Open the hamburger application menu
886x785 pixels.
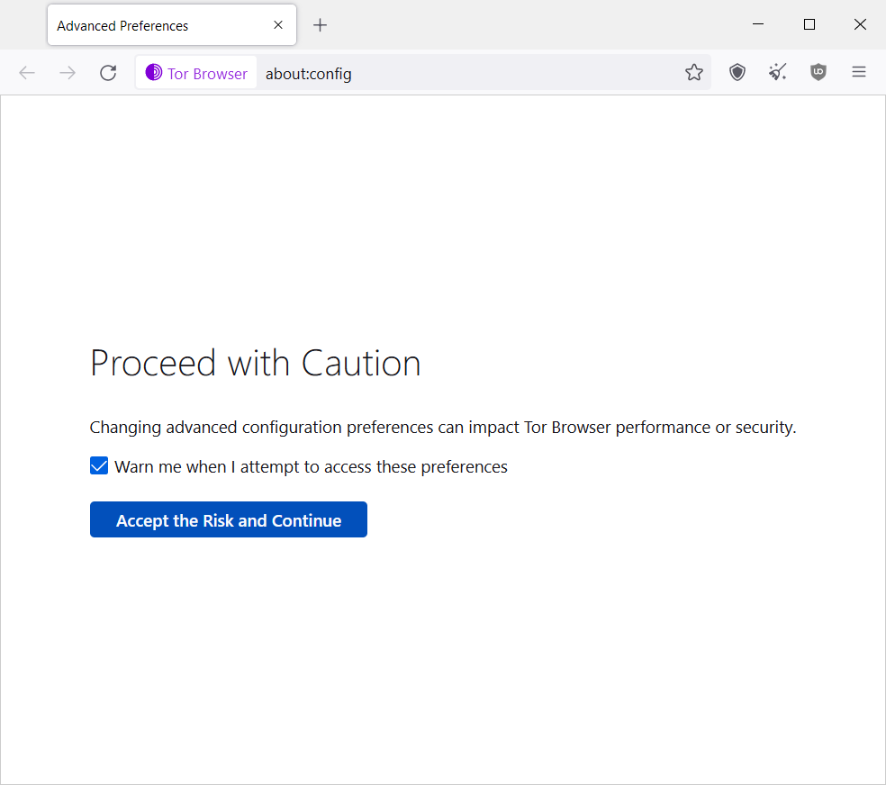point(859,72)
